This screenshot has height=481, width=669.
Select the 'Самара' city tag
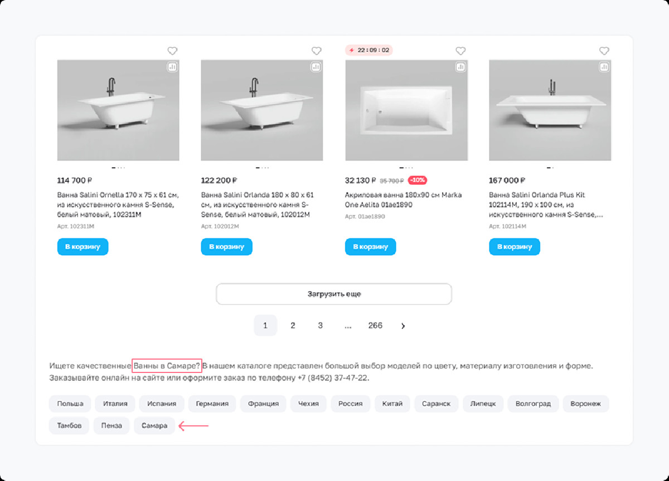[x=154, y=426]
